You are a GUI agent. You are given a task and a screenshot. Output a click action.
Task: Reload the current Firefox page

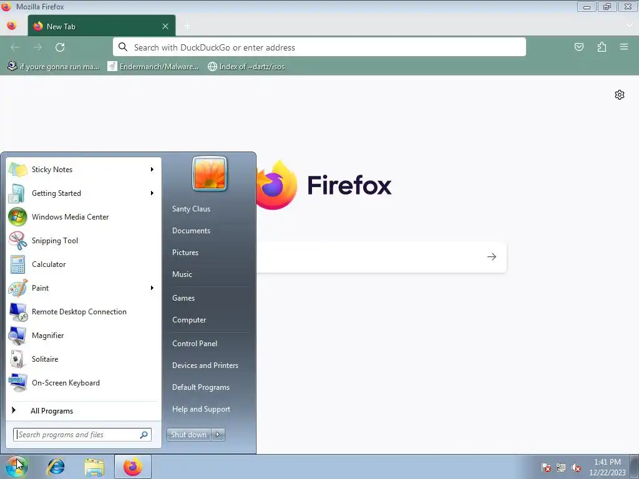coord(60,47)
